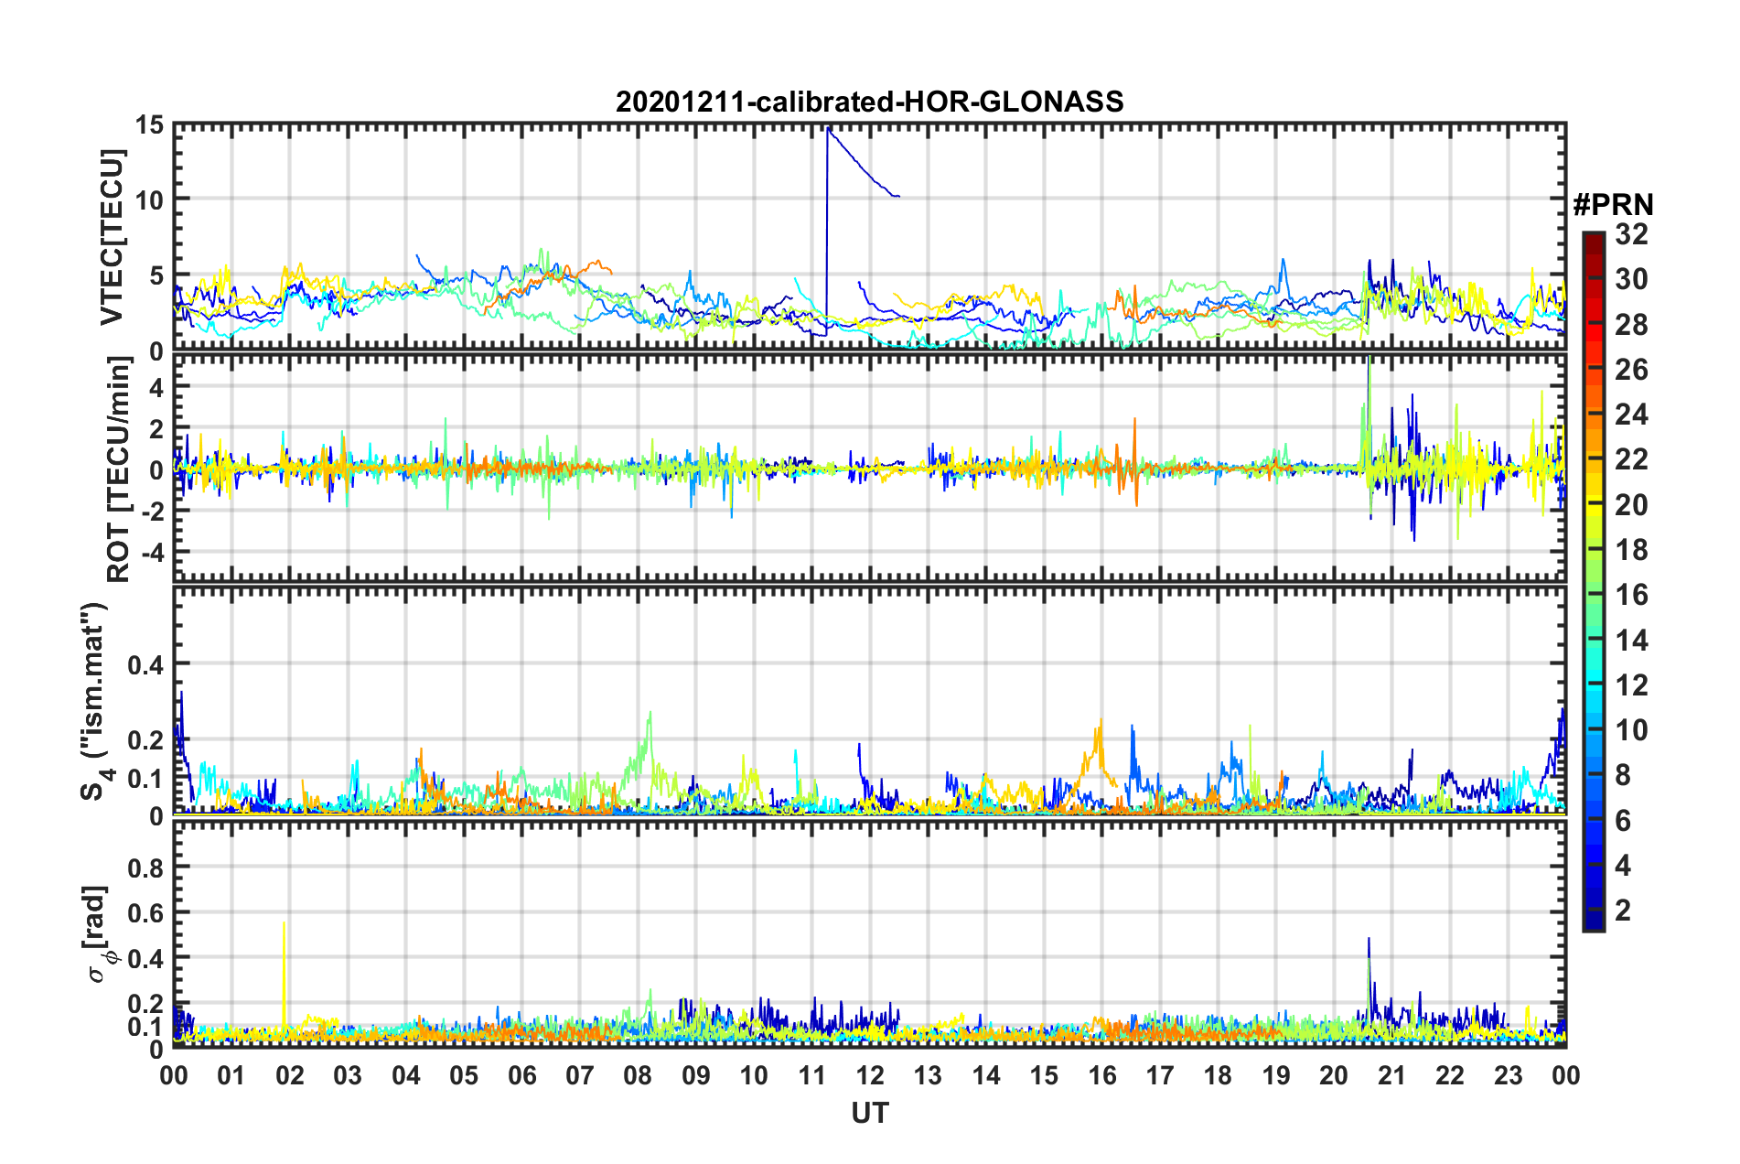Select the ROT [TECU/min] y-axis label

click(119, 469)
